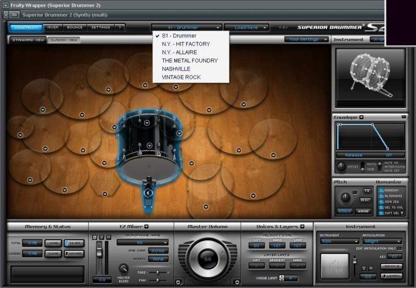416x288 pixels.
Task: Switch to the Mixer tab
Action: coord(53,27)
